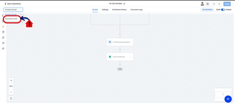235x104 pixels.
Task: Go Back to Workflows
Action: click(x=13, y=4)
